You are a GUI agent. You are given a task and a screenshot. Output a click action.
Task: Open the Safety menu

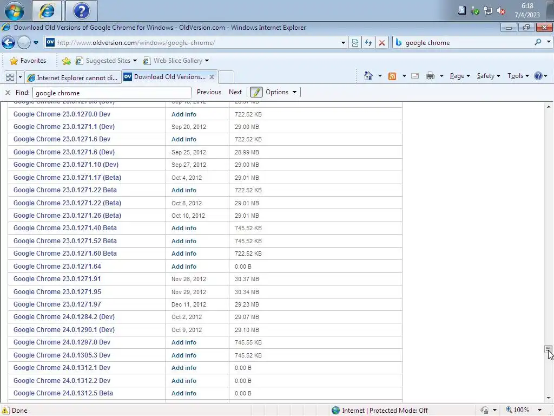pyautogui.click(x=489, y=76)
